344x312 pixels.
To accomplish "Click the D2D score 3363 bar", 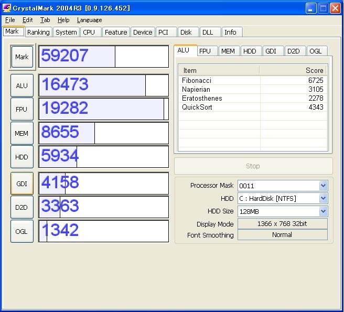I will (104, 207).
